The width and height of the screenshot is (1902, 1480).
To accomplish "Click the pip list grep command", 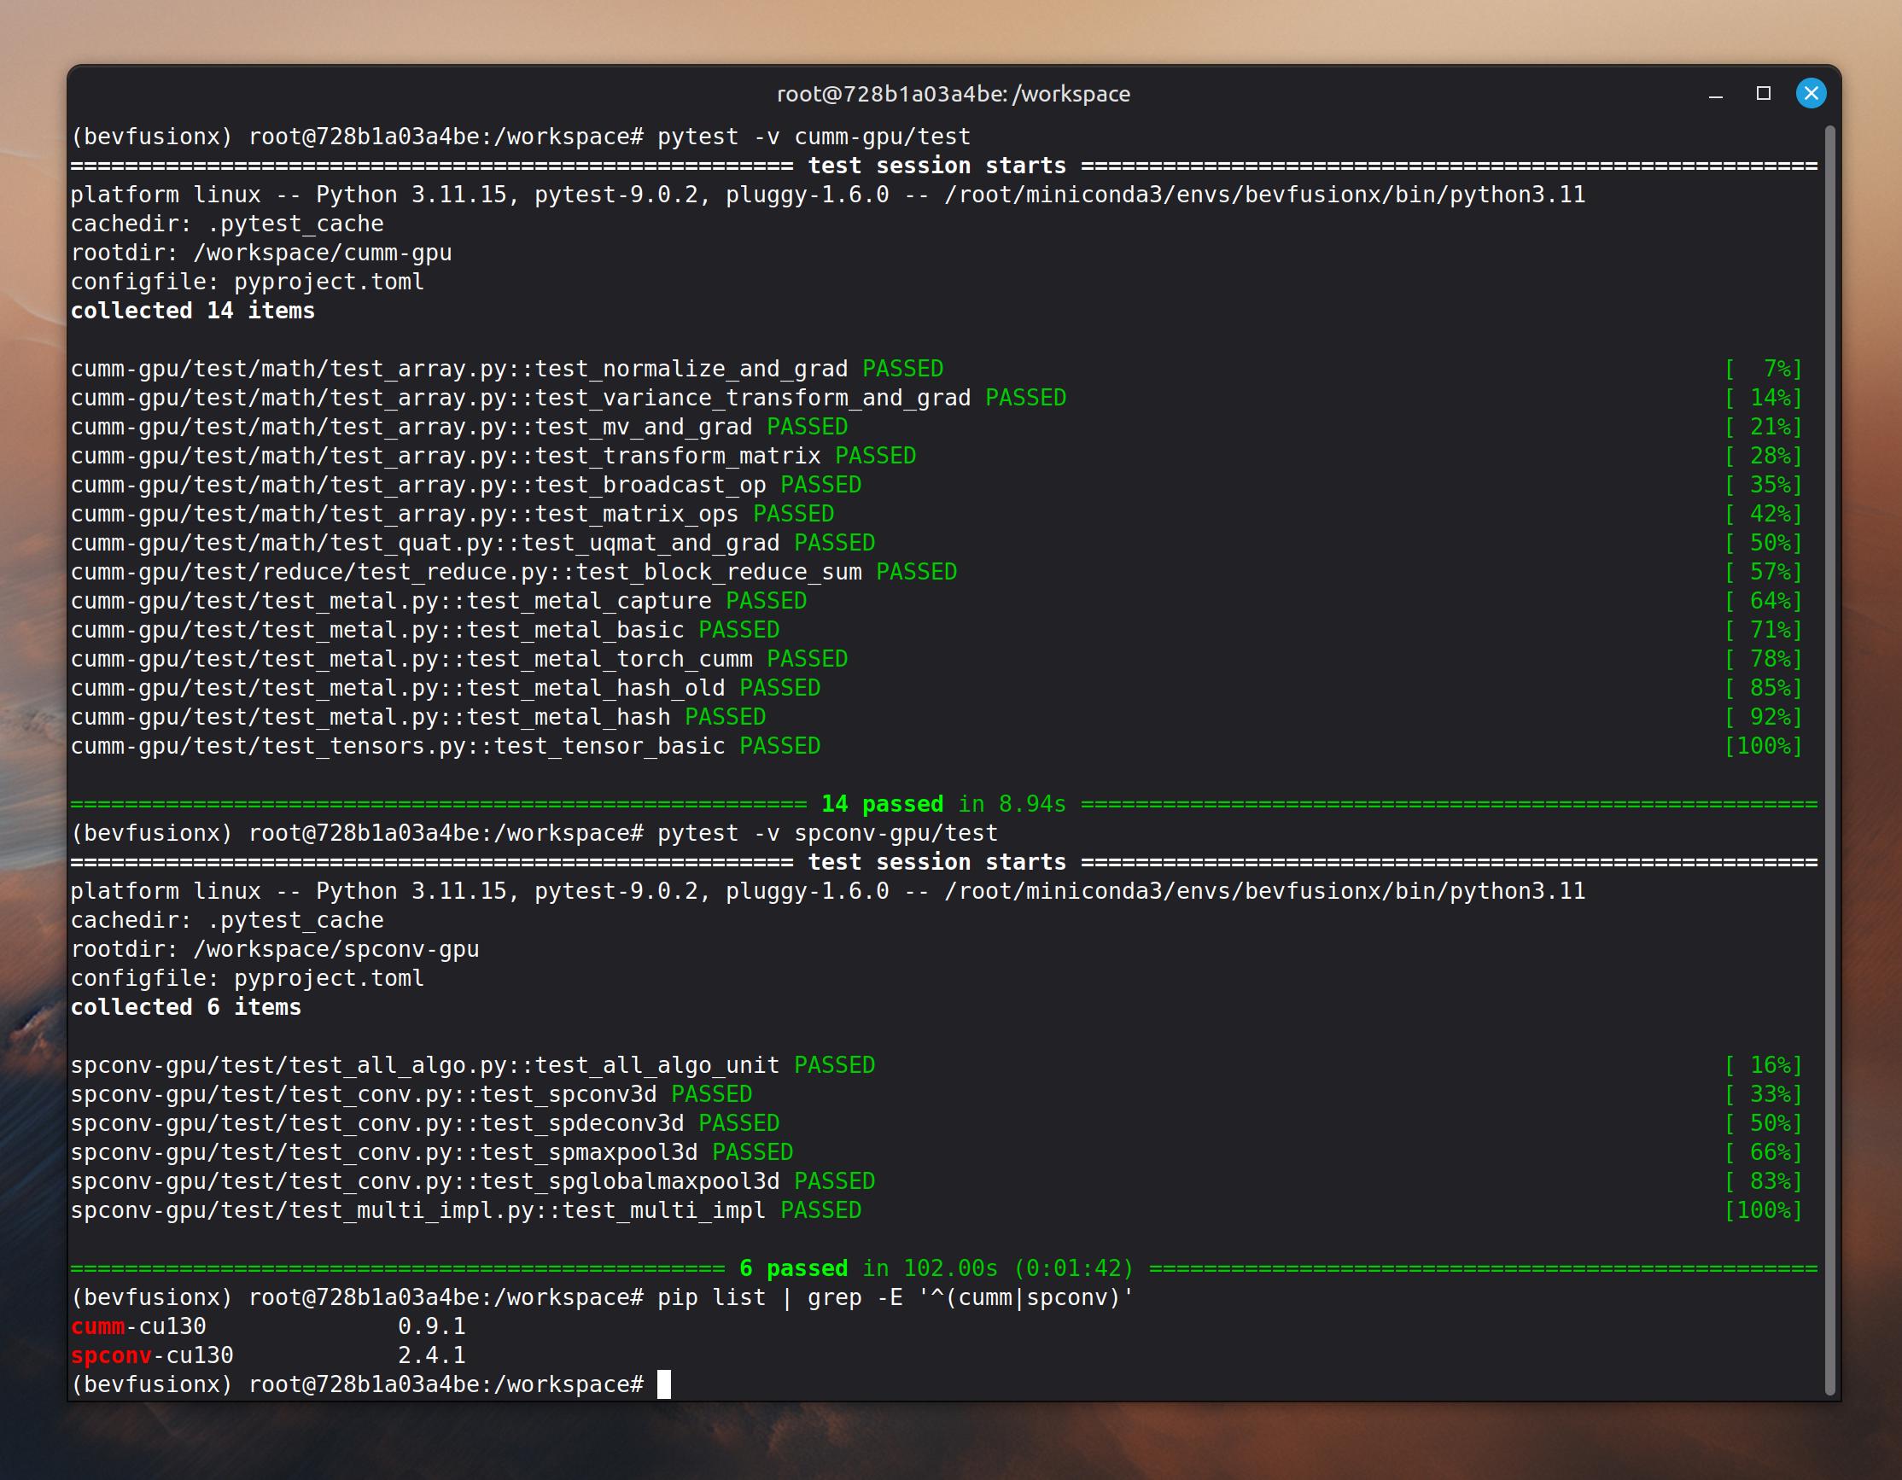I will [x=896, y=1297].
